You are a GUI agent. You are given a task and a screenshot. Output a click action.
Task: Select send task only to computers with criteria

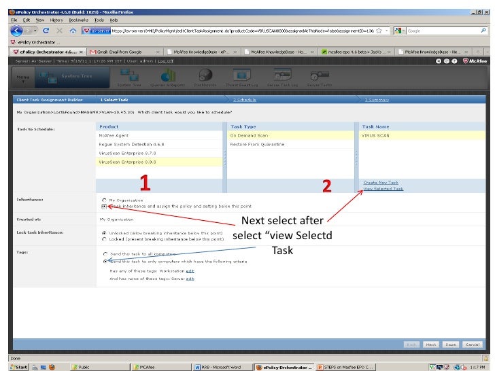[x=105, y=261]
